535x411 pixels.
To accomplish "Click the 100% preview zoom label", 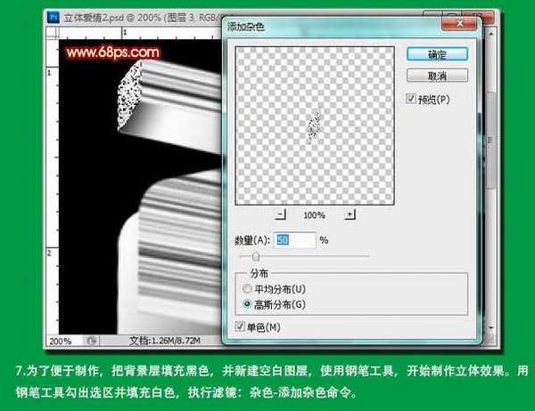I will pyautogui.click(x=314, y=215).
